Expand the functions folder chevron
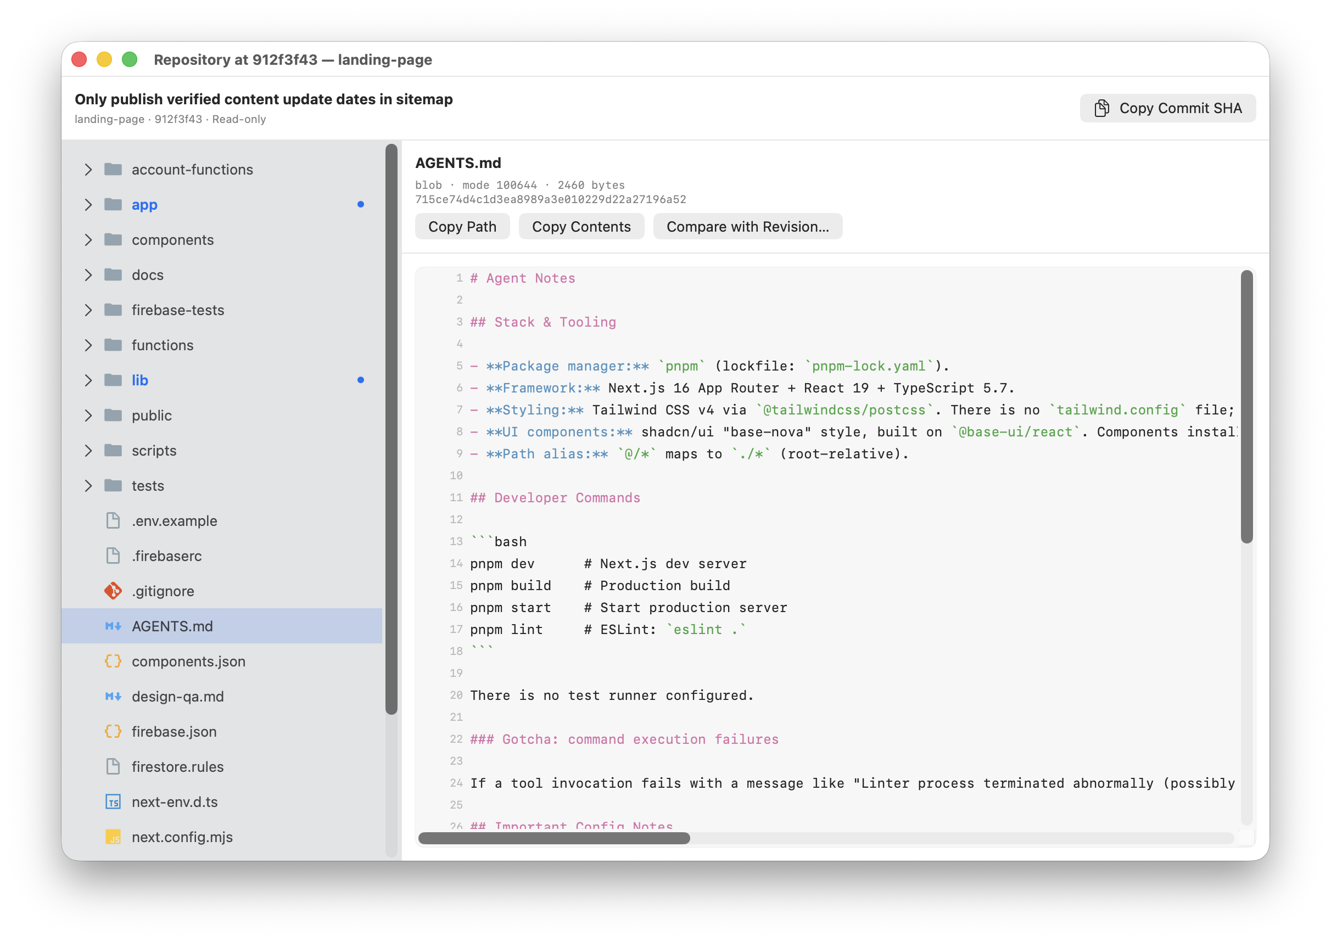Viewport: 1331px width, 942px height. [88, 345]
